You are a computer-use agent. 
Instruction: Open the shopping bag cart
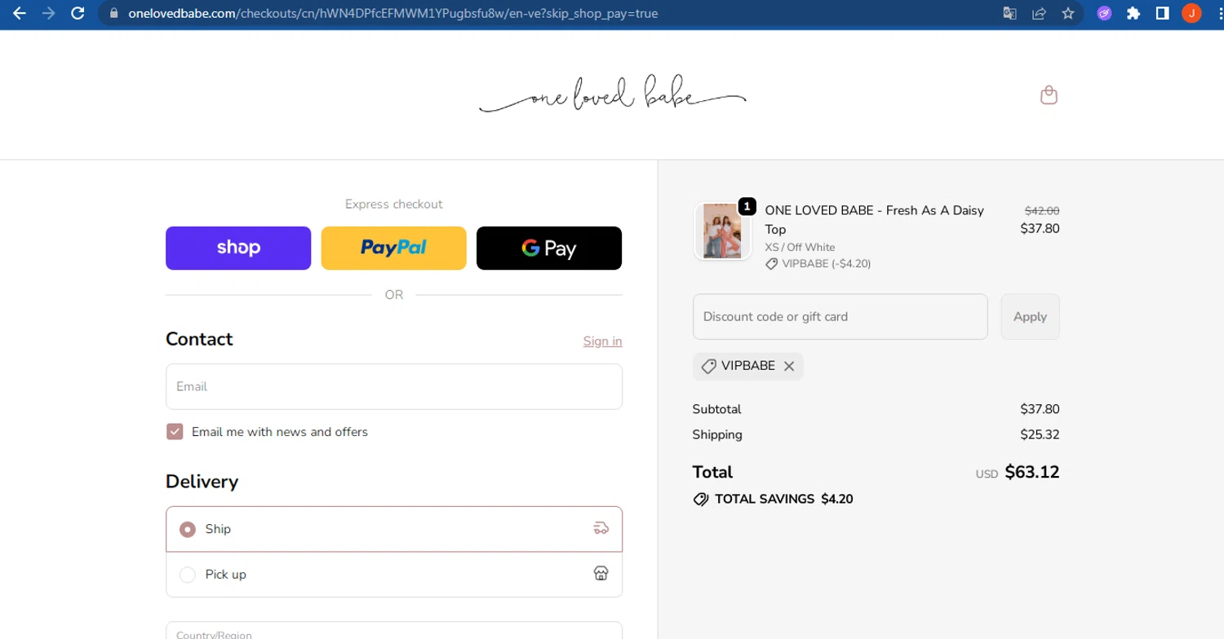point(1049,95)
